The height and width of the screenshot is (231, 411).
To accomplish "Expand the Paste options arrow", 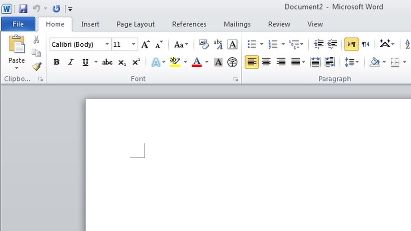I will click(16, 68).
